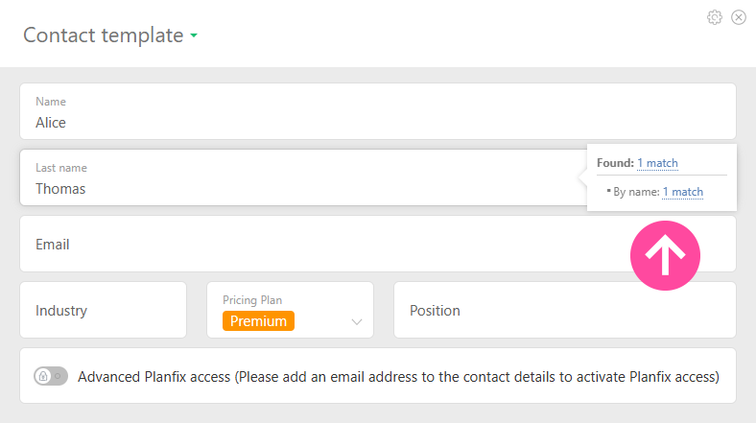This screenshot has width=756, height=423.
Task: Select the Industry field
Action: click(103, 310)
